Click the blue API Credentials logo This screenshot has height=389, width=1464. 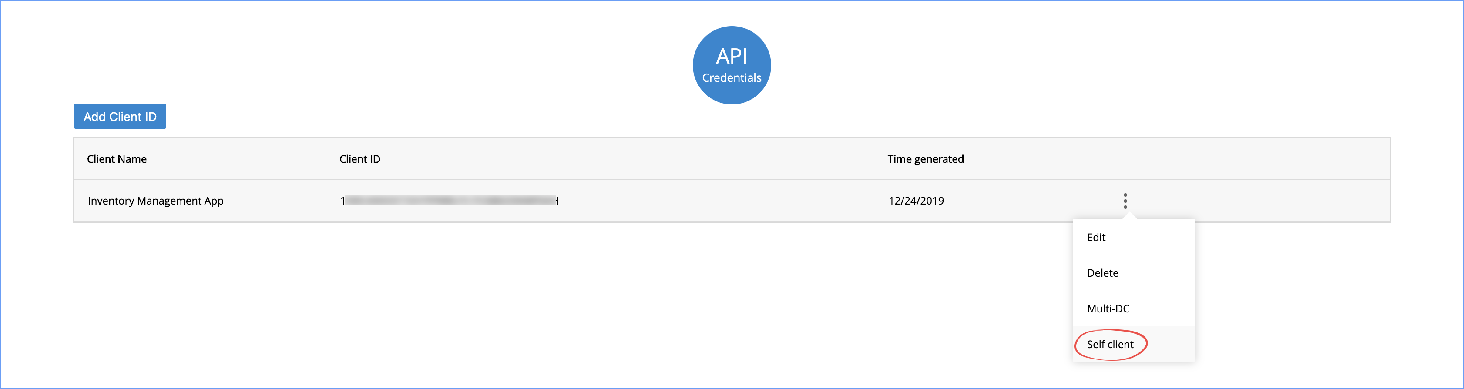pos(732,65)
